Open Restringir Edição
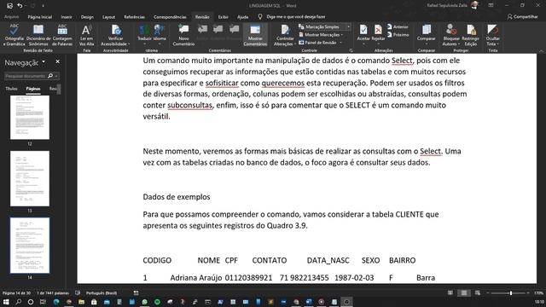546x307 pixels. click(470, 35)
